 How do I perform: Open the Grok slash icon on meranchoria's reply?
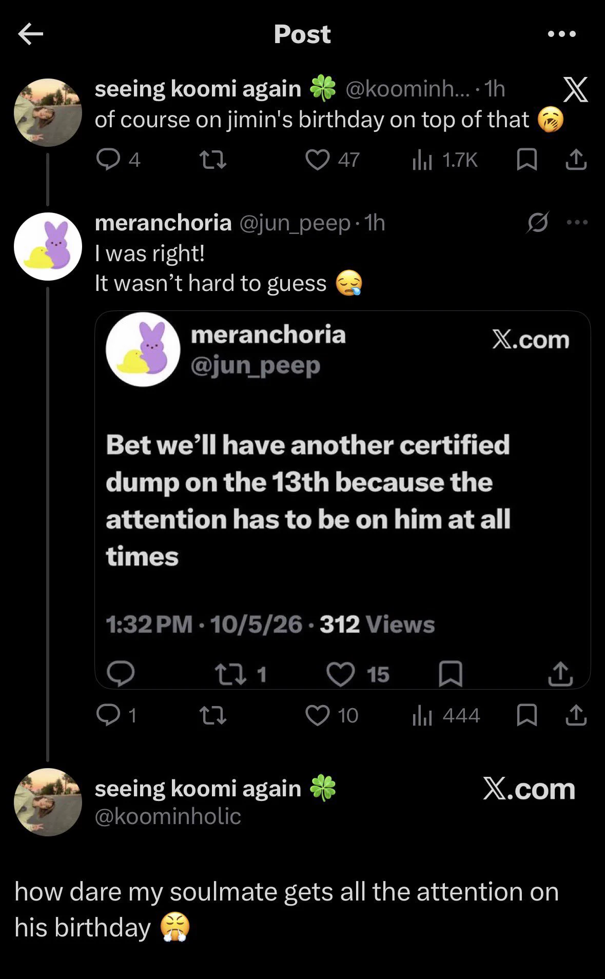[x=537, y=223]
